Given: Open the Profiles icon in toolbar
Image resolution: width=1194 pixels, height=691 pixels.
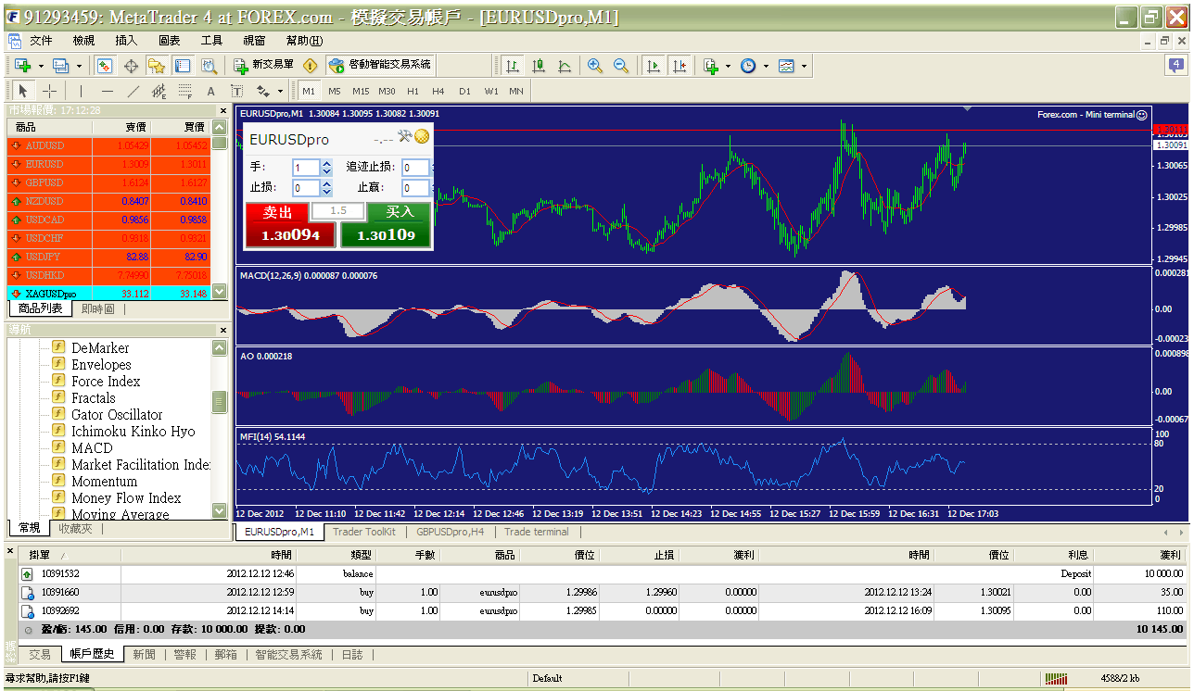Looking at the screenshot, I should (61, 66).
